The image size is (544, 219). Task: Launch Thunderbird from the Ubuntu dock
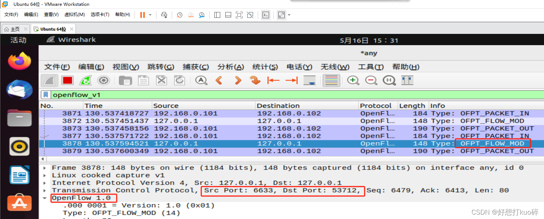20,89
